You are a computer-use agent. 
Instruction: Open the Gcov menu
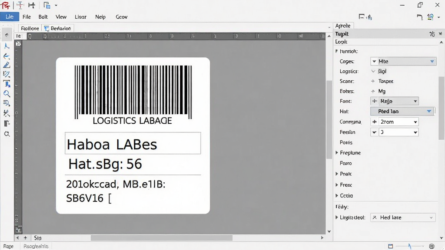tap(122, 17)
